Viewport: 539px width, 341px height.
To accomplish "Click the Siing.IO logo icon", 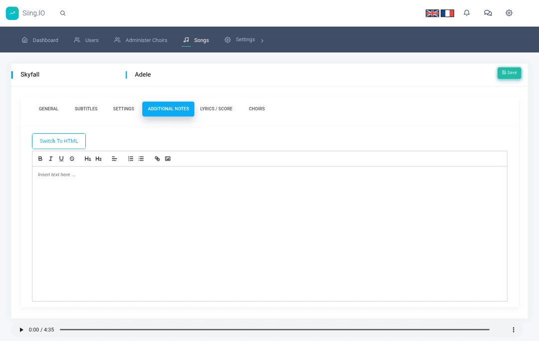I will click(x=12, y=13).
